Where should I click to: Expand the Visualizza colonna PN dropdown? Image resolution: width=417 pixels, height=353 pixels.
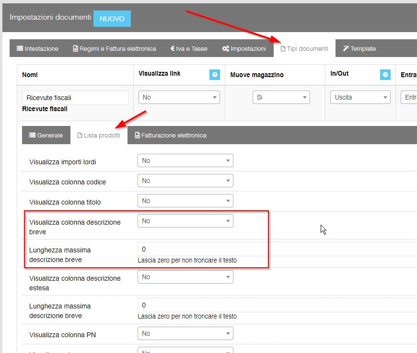pos(185,333)
